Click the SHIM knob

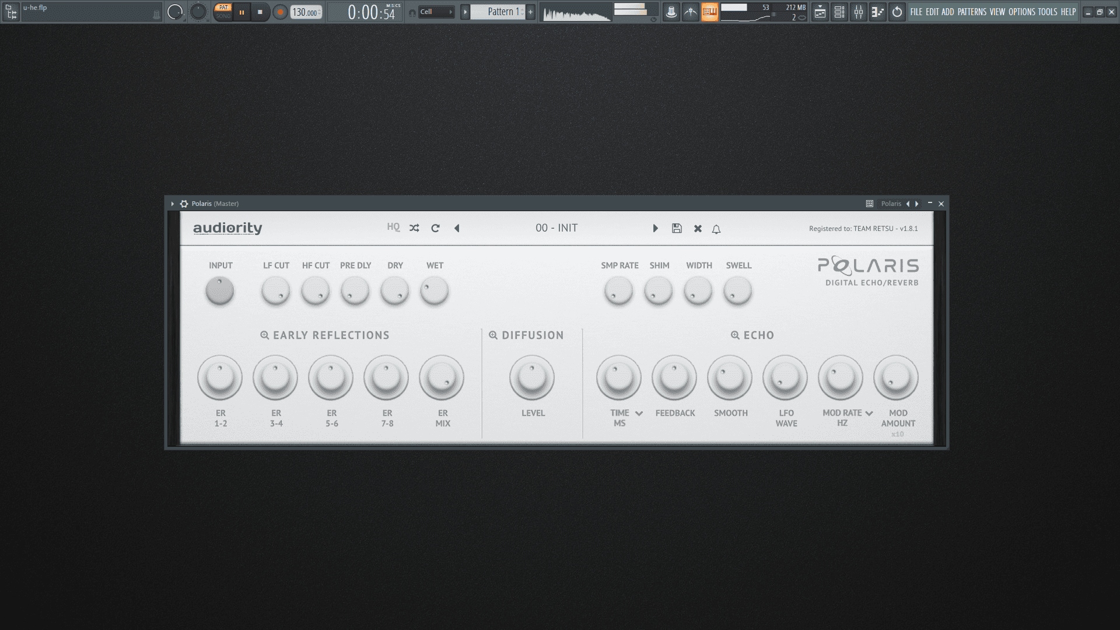click(x=659, y=290)
